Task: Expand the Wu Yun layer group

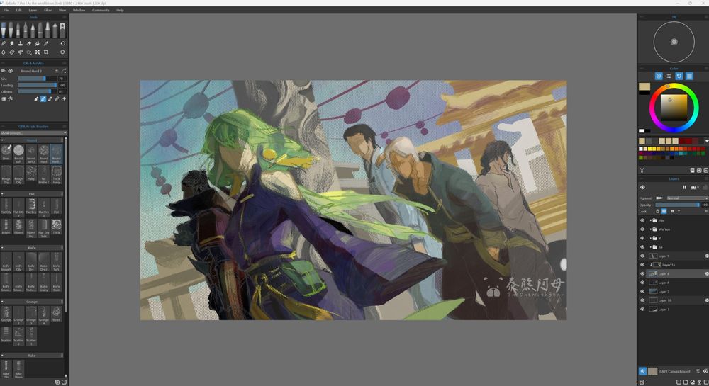Action: point(650,229)
